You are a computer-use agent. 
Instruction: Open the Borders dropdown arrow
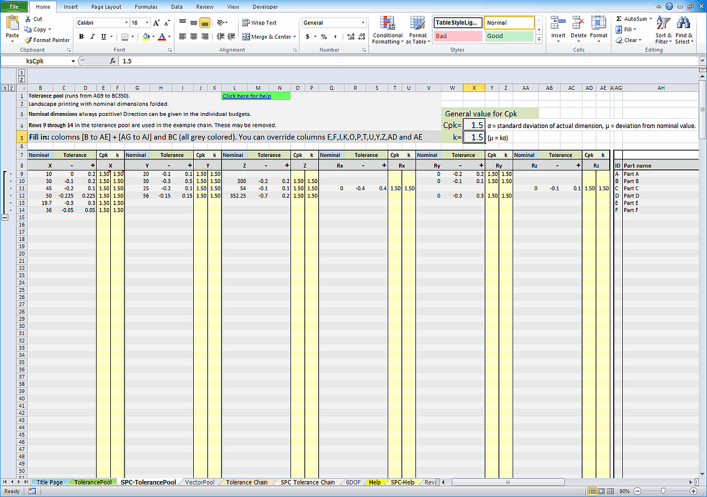coord(133,36)
